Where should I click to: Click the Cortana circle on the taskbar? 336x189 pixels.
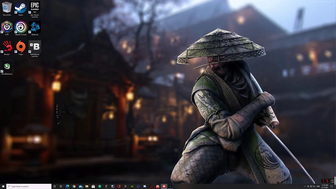point(55,186)
